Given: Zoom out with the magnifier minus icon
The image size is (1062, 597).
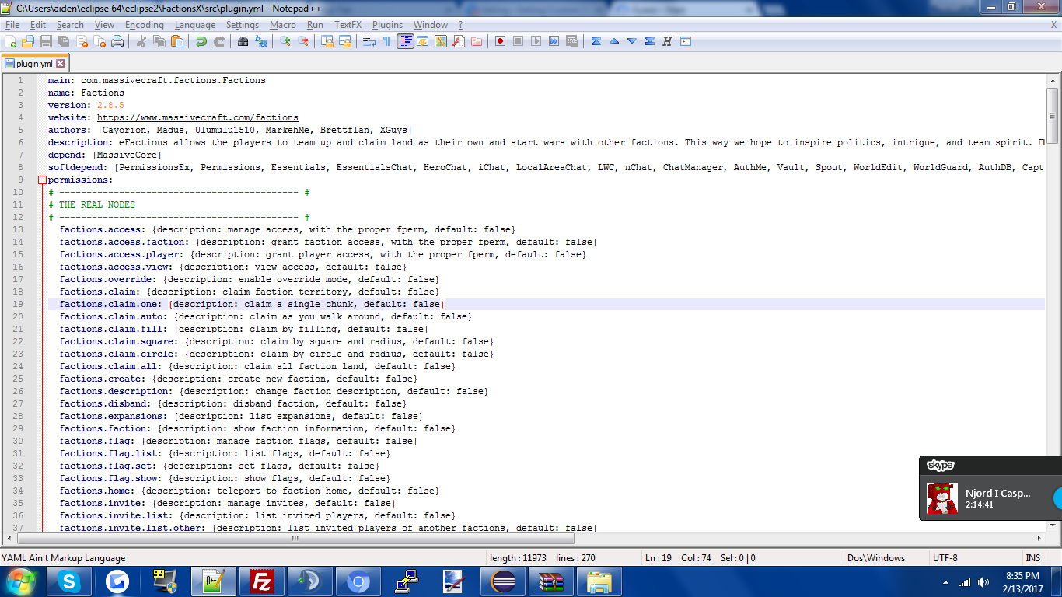Looking at the screenshot, I should [303, 41].
